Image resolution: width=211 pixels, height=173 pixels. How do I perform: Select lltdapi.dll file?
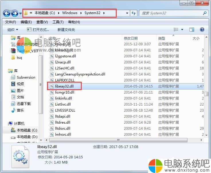pyautogui.click(x=62, y=116)
